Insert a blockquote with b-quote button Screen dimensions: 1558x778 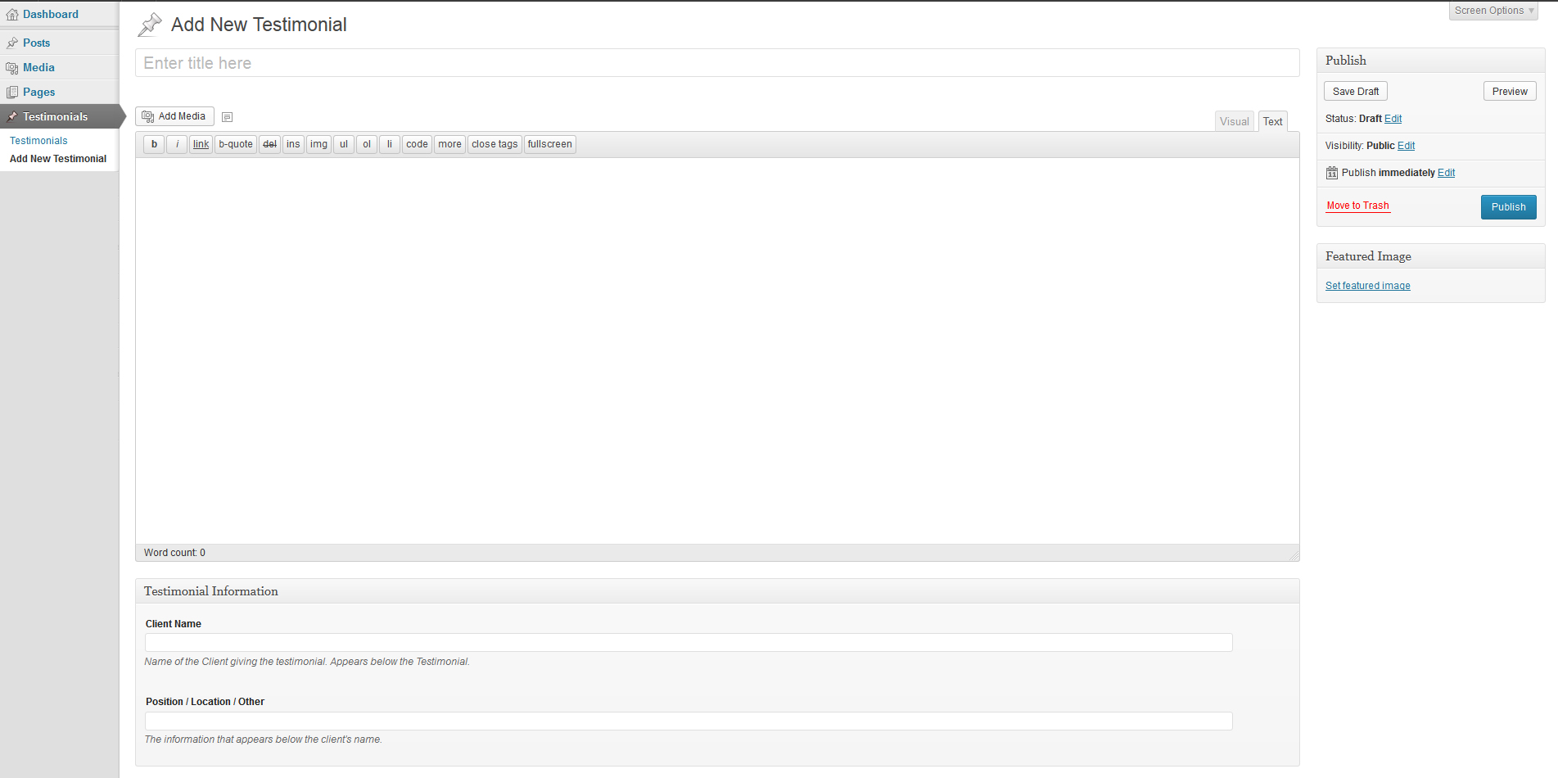click(236, 144)
